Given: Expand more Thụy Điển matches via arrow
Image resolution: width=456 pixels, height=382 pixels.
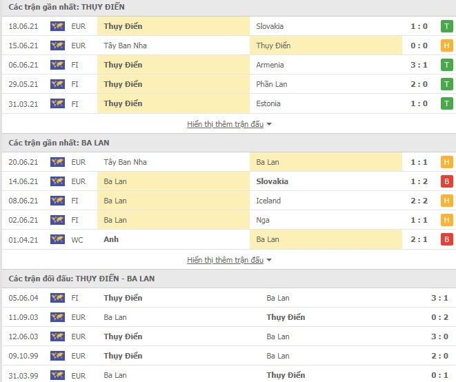Looking at the screenshot, I should pos(269,124).
